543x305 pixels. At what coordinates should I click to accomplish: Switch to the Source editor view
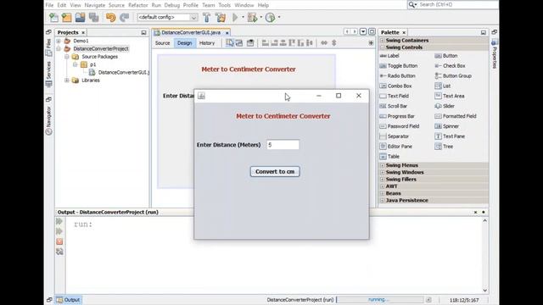click(x=162, y=43)
